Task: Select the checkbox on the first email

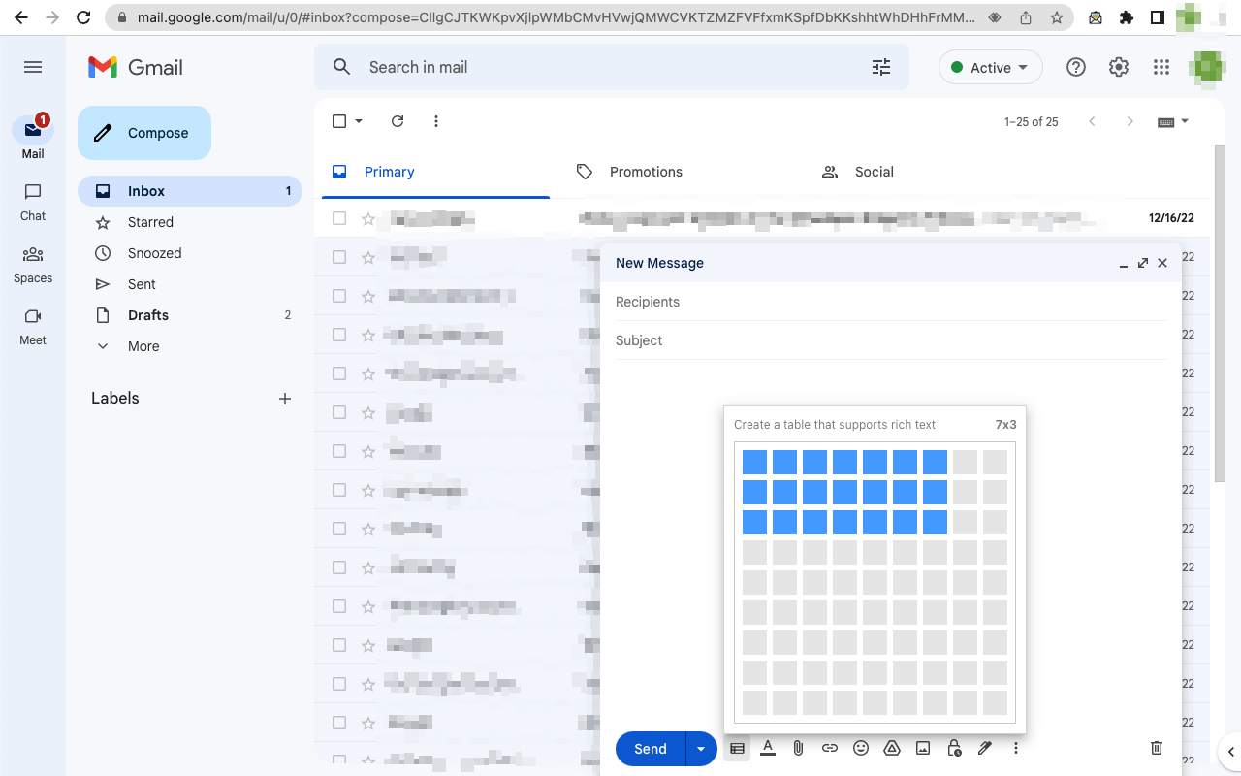Action: coord(339,218)
